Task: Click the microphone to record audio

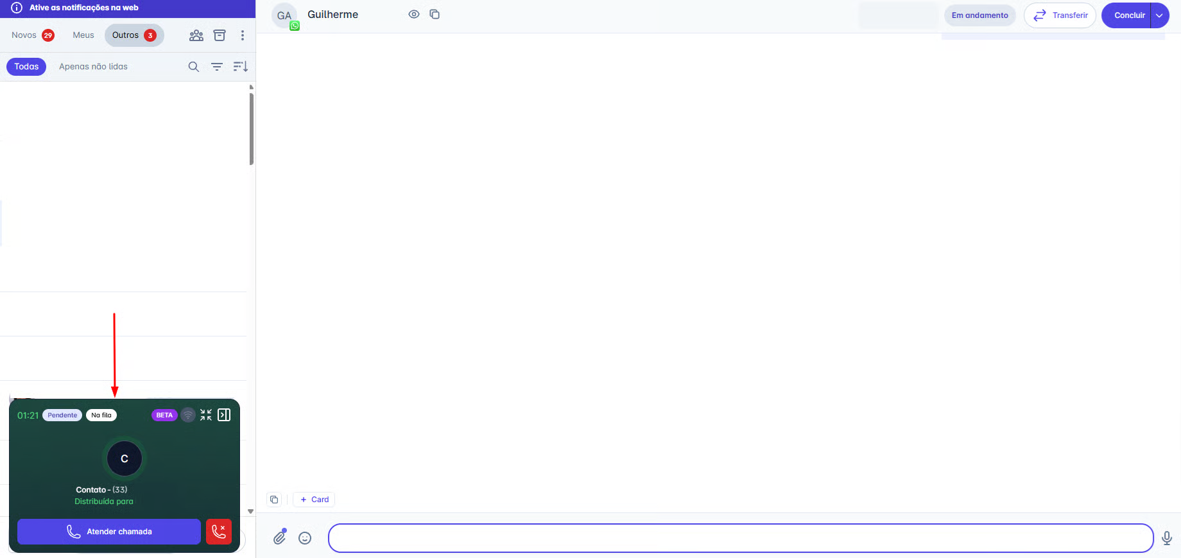Action: point(1167,538)
